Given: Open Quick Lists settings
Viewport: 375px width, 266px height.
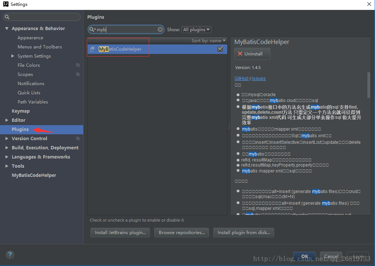Looking at the screenshot, I should tap(29, 93).
